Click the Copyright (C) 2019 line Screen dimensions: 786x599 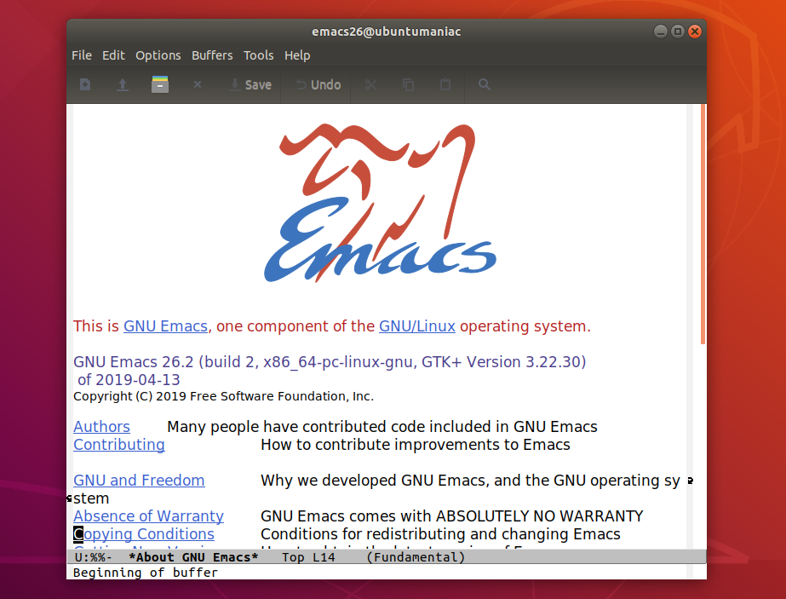click(x=224, y=396)
